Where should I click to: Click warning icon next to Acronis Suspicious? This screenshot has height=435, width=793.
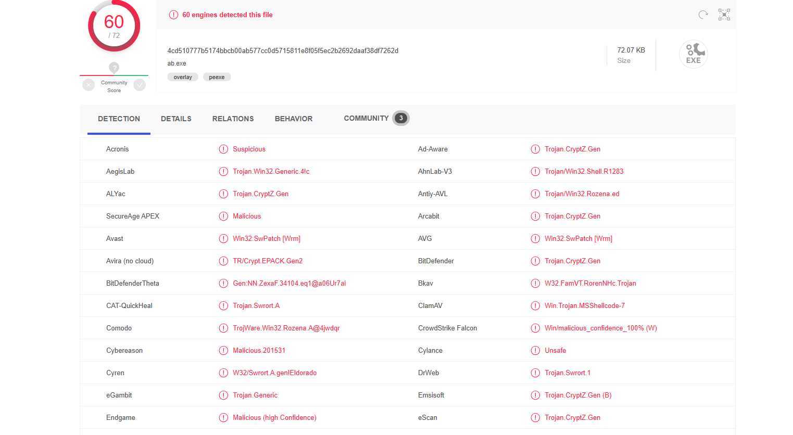[223, 149]
